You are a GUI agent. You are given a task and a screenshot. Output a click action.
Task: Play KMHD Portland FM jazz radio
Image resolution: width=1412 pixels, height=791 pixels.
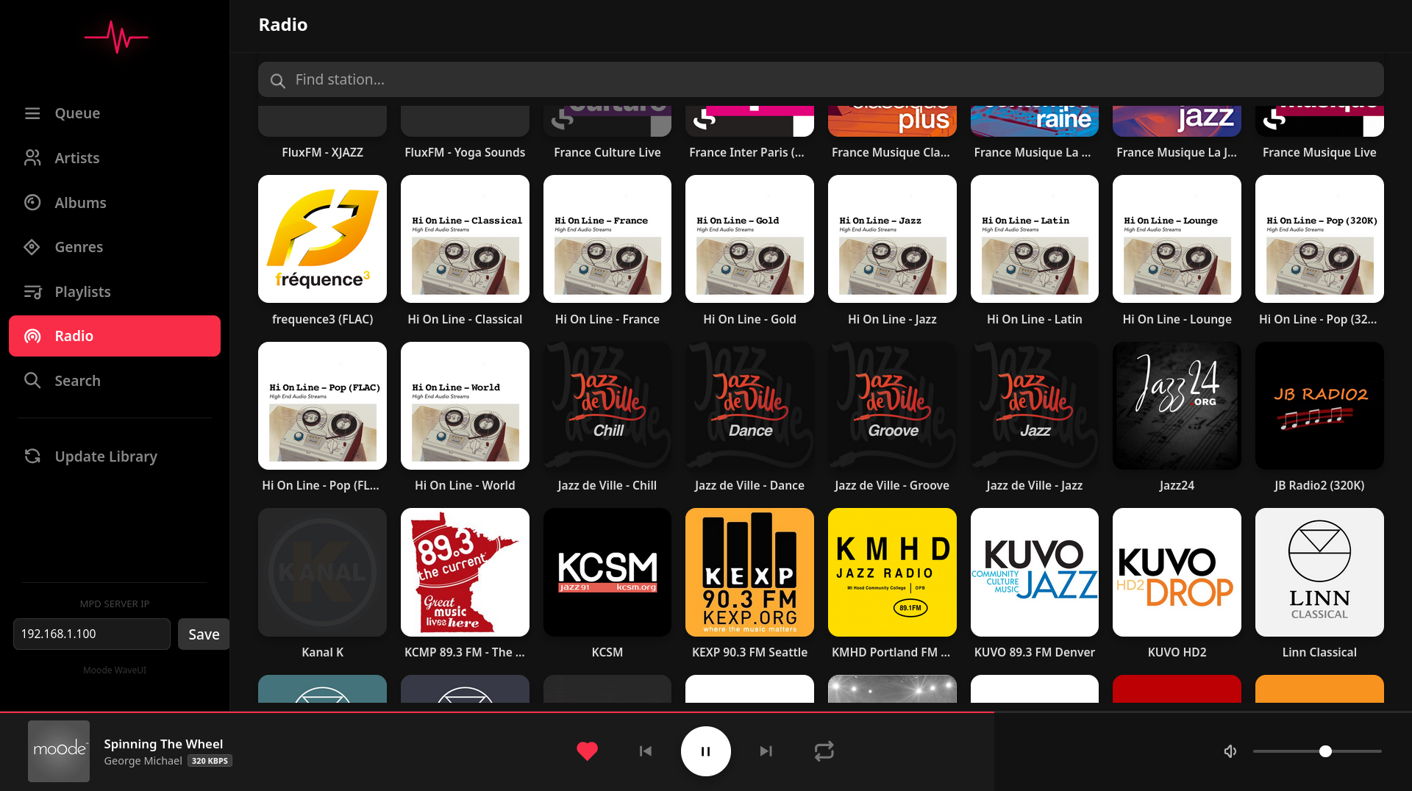[892, 572]
